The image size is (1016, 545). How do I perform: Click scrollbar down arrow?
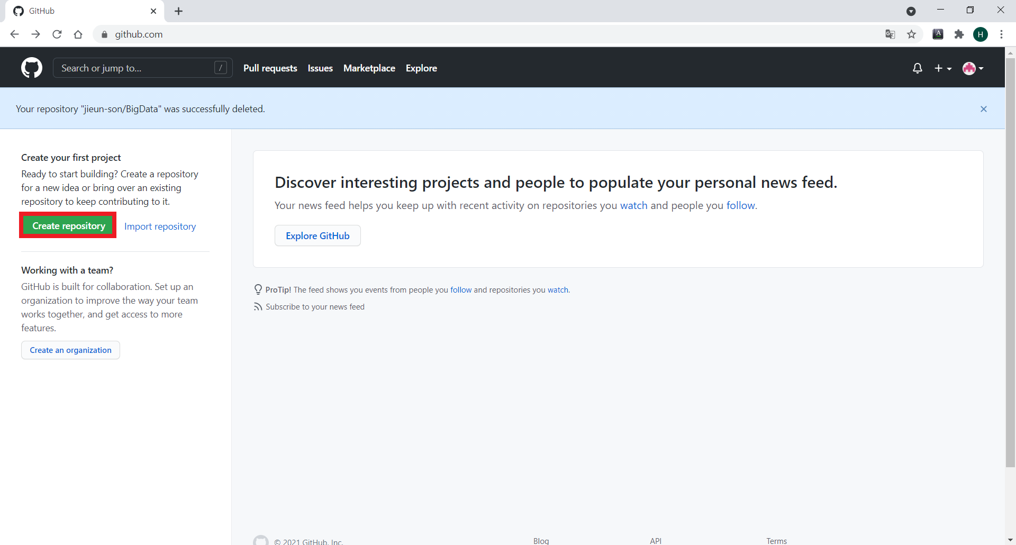point(1010,540)
